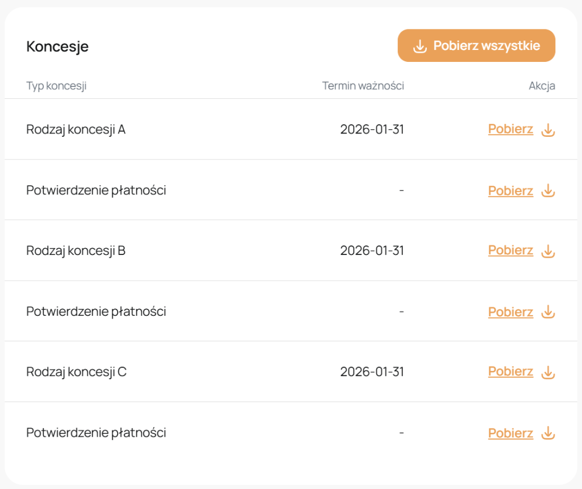Open Pobierz link for last Potwierdzenie płatności row
The height and width of the screenshot is (489, 582).
pyautogui.click(x=510, y=433)
